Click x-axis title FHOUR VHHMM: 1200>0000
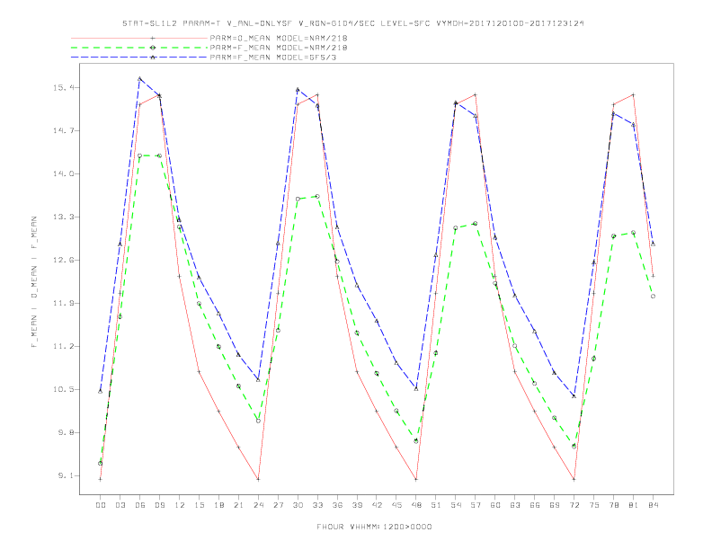The width and height of the screenshot is (712, 550). click(x=374, y=527)
